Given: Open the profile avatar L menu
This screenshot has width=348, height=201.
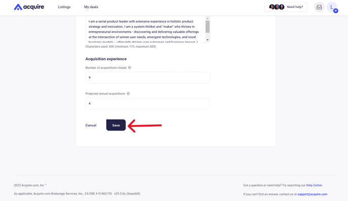Looking at the screenshot, I should pos(332,7).
